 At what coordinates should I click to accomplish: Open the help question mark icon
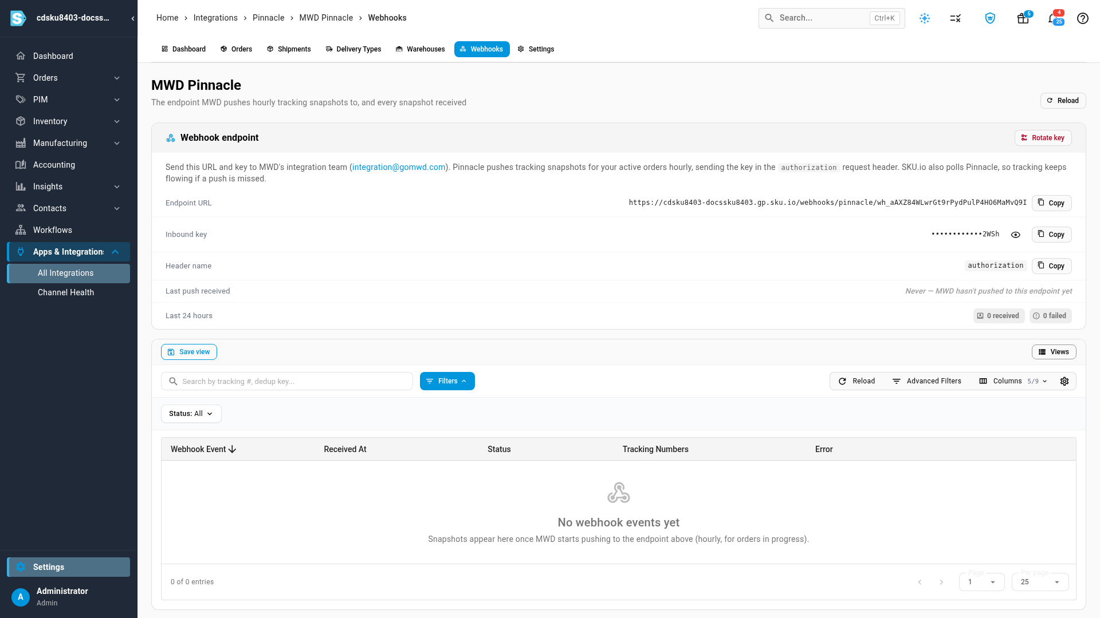pyautogui.click(x=1083, y=18)
